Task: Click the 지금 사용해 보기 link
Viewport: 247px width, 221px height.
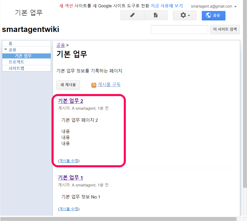Action: (x=167, y=6)
